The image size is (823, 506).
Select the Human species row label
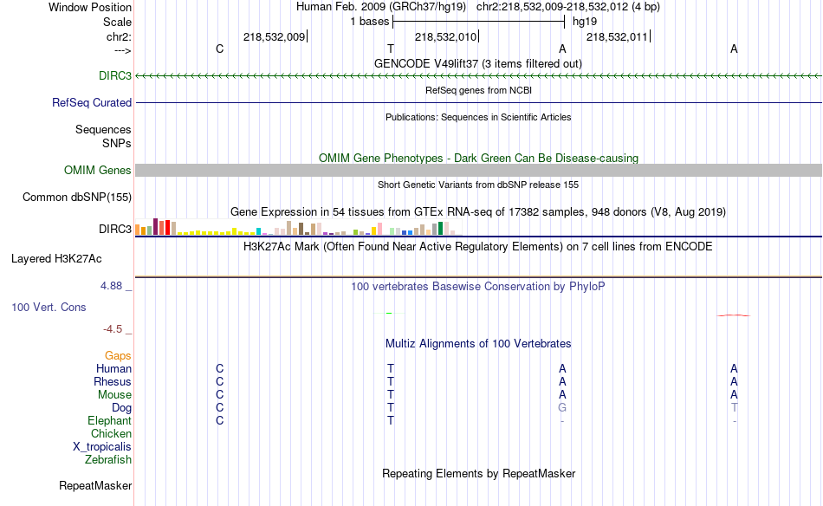point(113,369)
